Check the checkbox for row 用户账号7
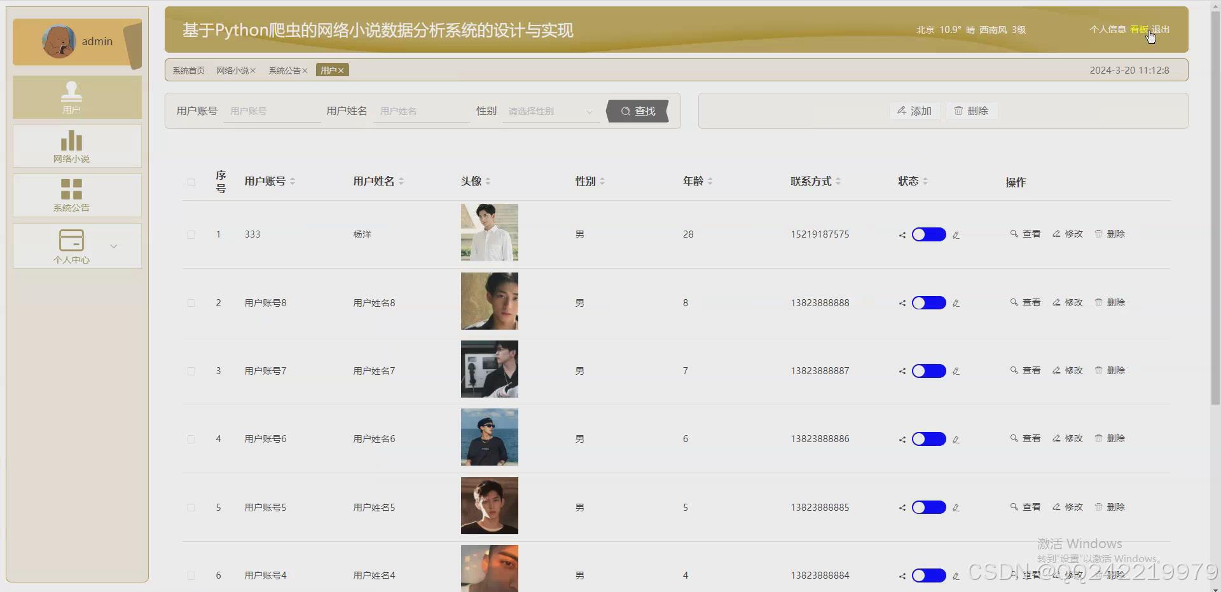Image resolution: width=1221 pixels, height=592 pixels. pos(191,371)
